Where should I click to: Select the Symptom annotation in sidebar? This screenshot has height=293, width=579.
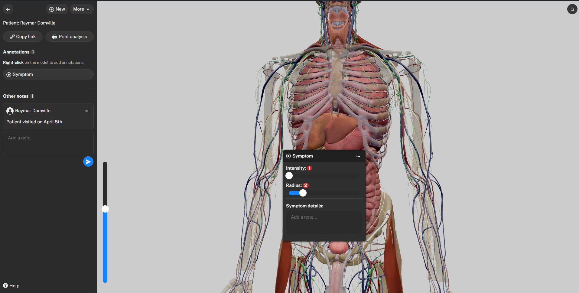coord(48,74)
